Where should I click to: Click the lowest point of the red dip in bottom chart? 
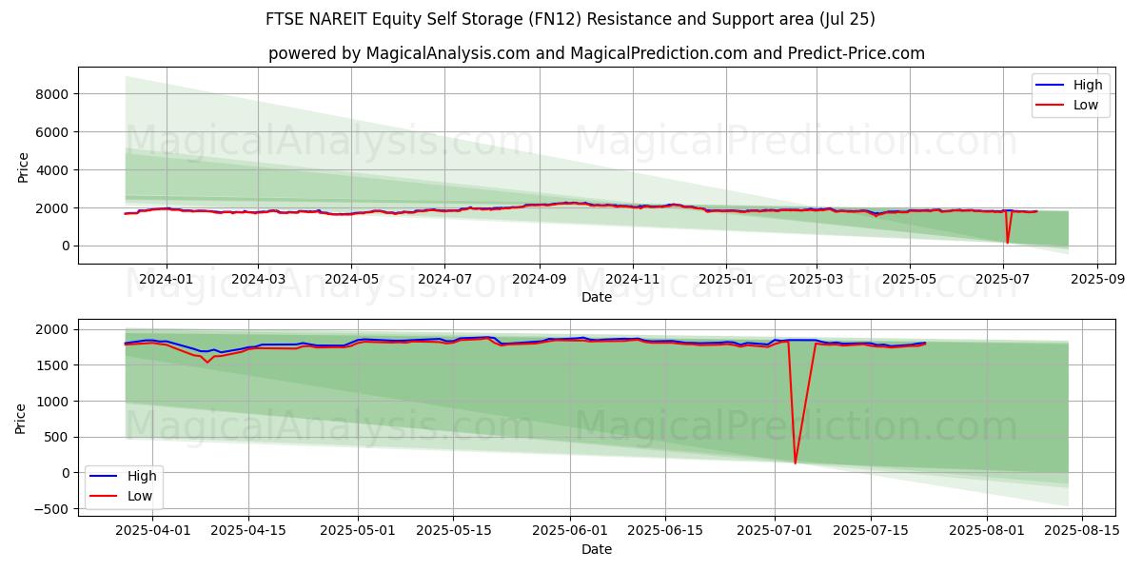[x=796, y=463]
